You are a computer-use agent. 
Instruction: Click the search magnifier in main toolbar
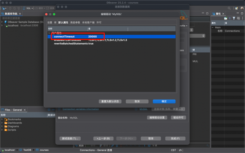[x=229, y=8]
